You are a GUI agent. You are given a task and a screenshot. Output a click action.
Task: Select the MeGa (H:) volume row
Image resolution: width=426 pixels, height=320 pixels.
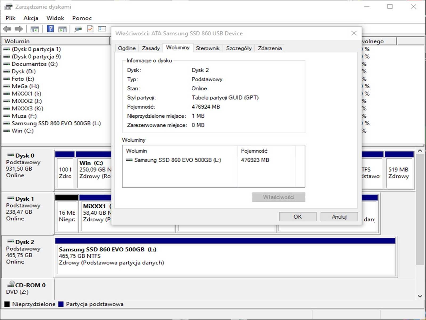[25, 86]
